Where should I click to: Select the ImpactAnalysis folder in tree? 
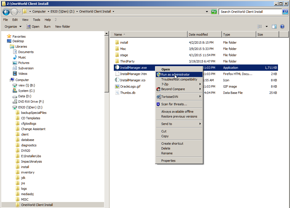point(29,161)
